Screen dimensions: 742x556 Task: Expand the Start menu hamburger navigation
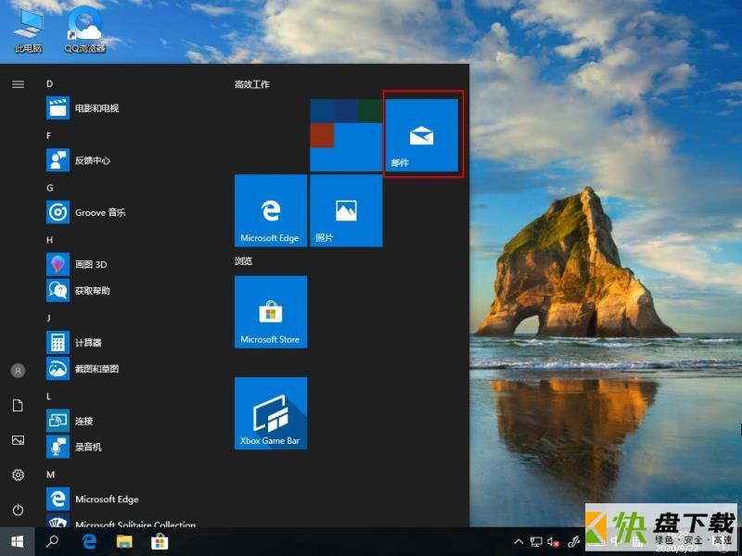[x=18, y=84]
